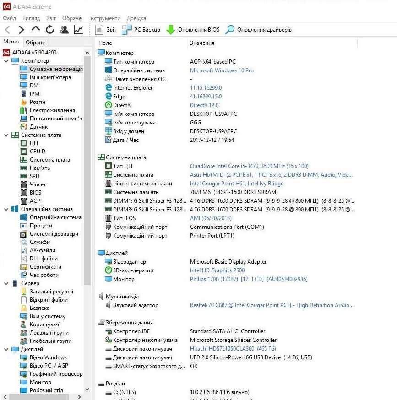Open Безпека lock icon item
The height and width of the screenshot is (400, 397).
[35, 308]
